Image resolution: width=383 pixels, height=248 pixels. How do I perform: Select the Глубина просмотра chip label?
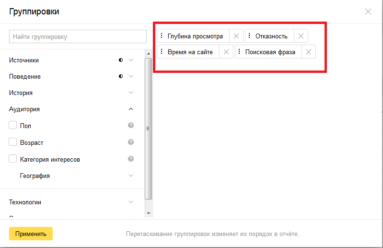(x=195, y=36)
